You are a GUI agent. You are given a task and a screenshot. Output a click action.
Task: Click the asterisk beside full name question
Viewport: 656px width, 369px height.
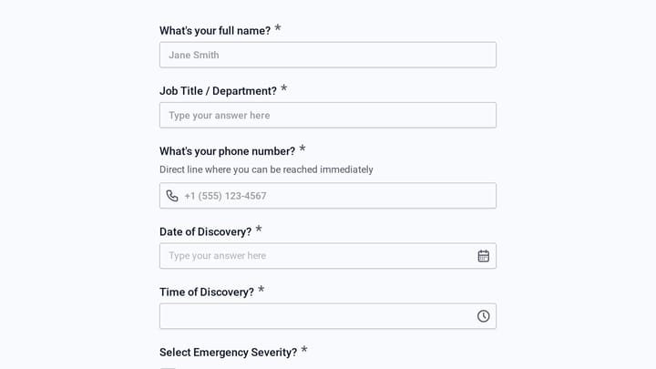277,28
